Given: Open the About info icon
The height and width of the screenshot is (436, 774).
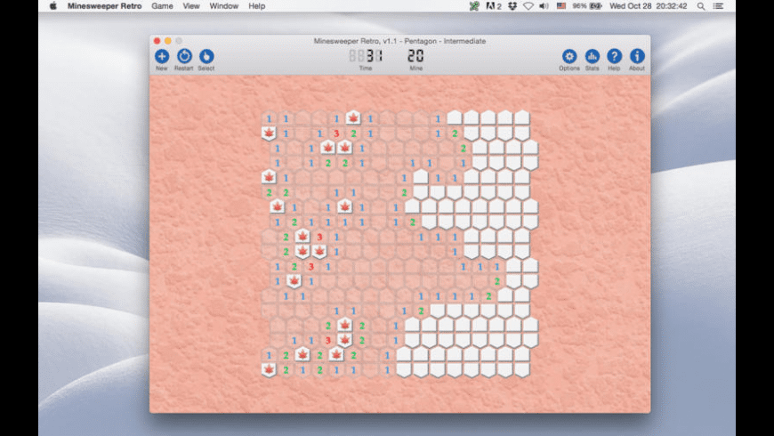Looking at the screenshot, I should (x=637, y=56).
